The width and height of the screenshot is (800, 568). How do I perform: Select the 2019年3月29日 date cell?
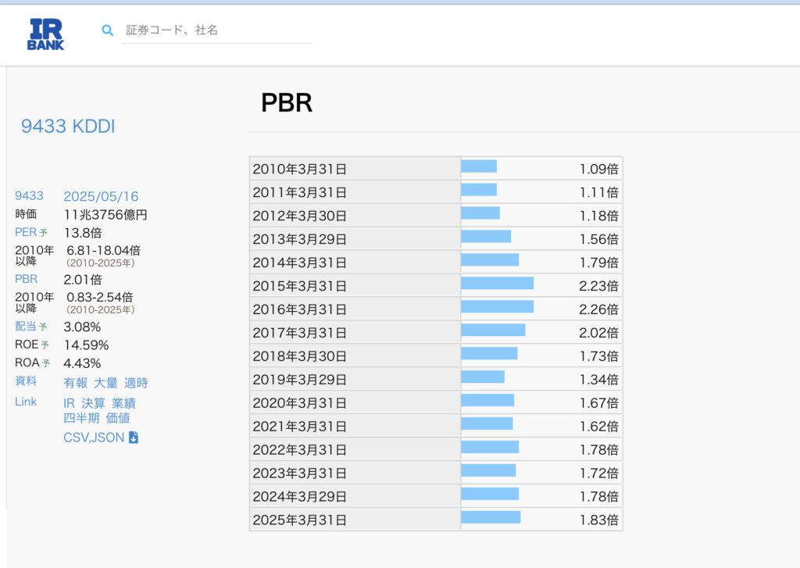click(355, 380)
